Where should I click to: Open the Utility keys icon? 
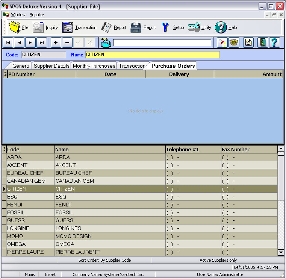[194, 27]
